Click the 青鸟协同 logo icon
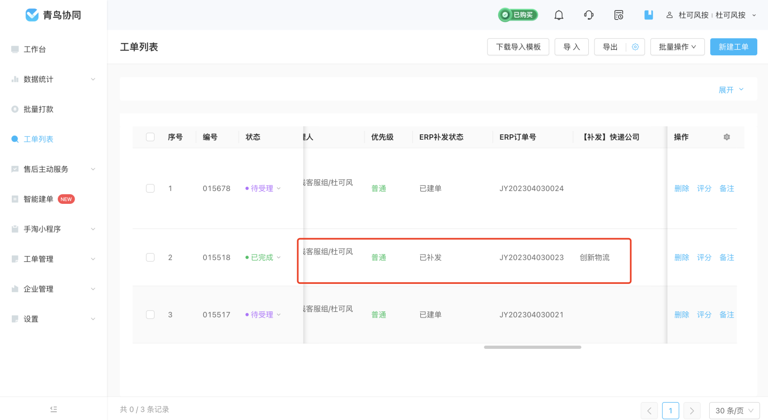The width and height of the screenshot is (768, 420). click(x=32, y=15)
